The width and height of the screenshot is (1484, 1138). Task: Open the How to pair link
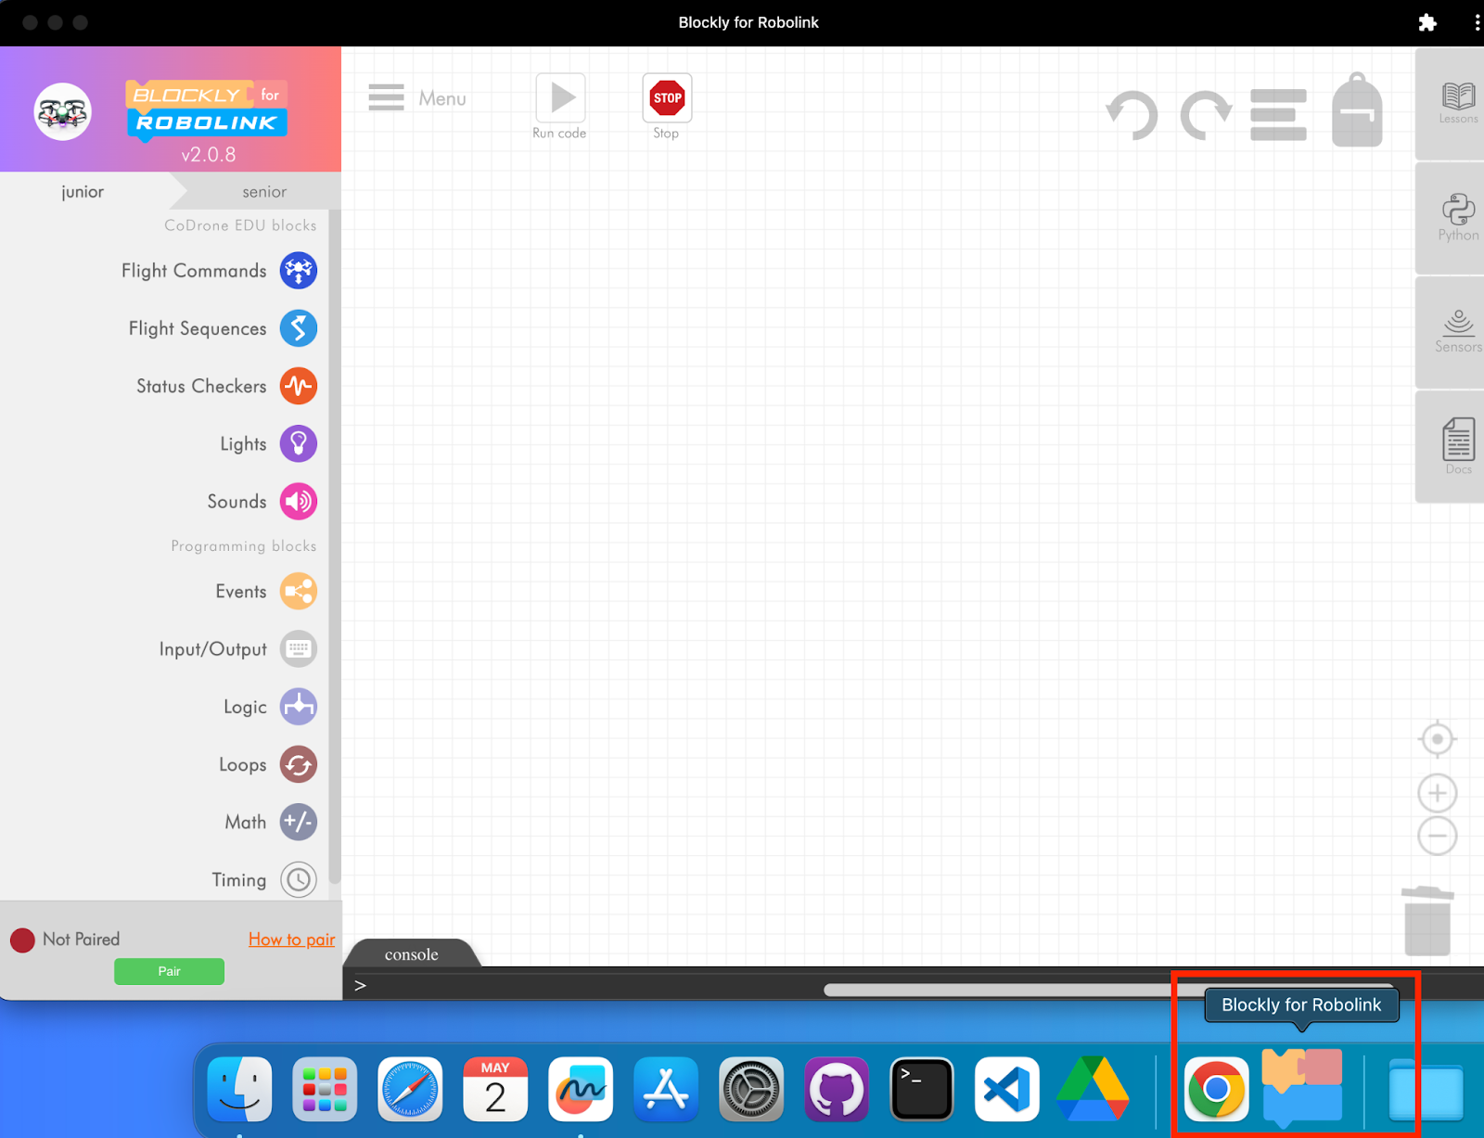(291, 940)
